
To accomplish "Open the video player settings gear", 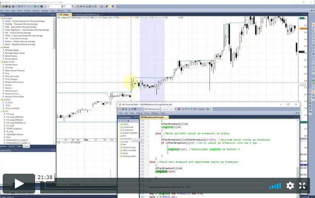I will [290, 186].
